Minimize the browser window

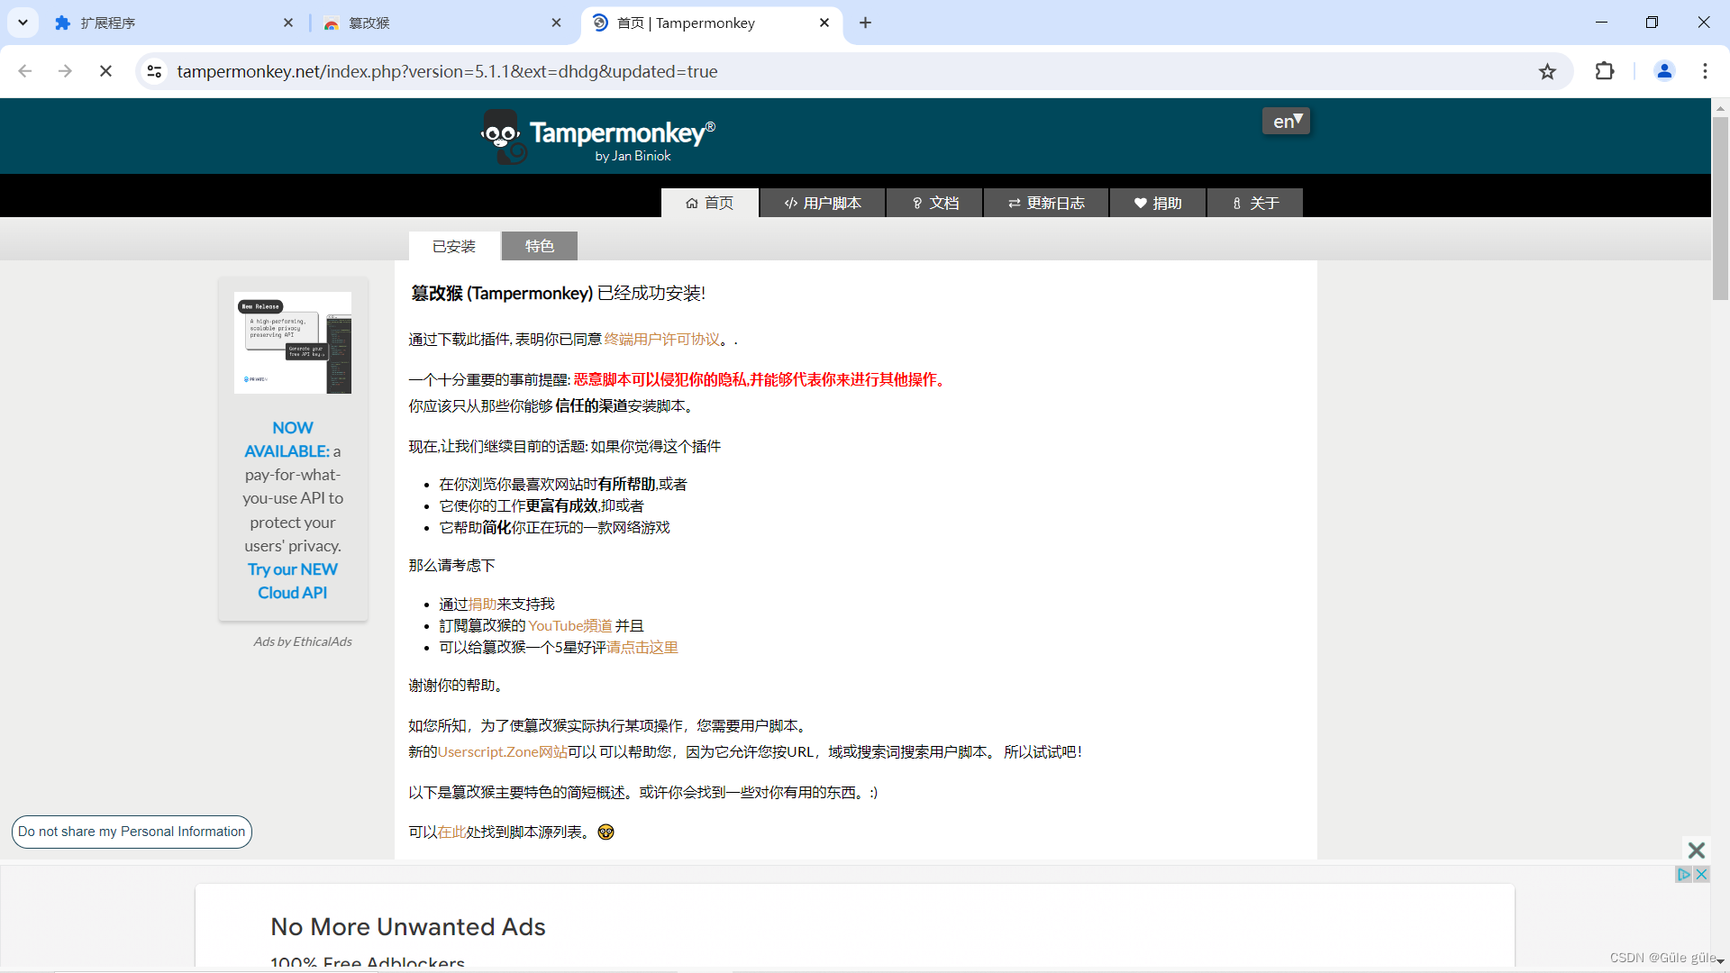pyautogui.click(x=1601, y=23)
